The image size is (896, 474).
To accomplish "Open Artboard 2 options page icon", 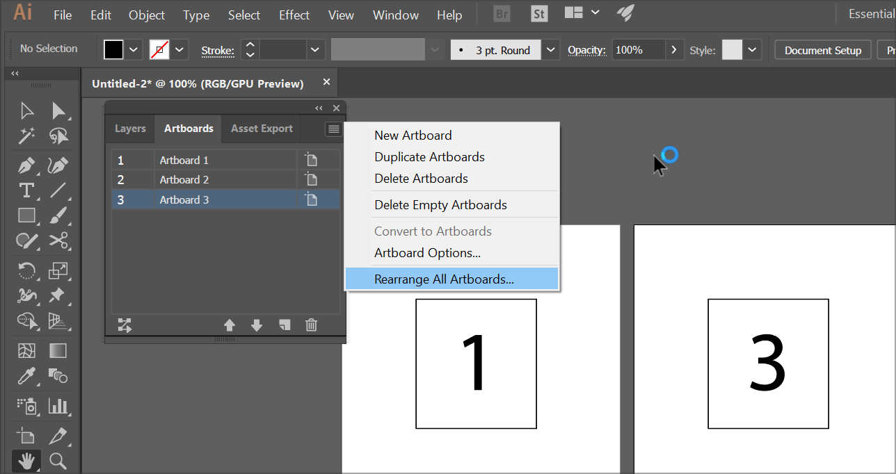I will 311,179.
